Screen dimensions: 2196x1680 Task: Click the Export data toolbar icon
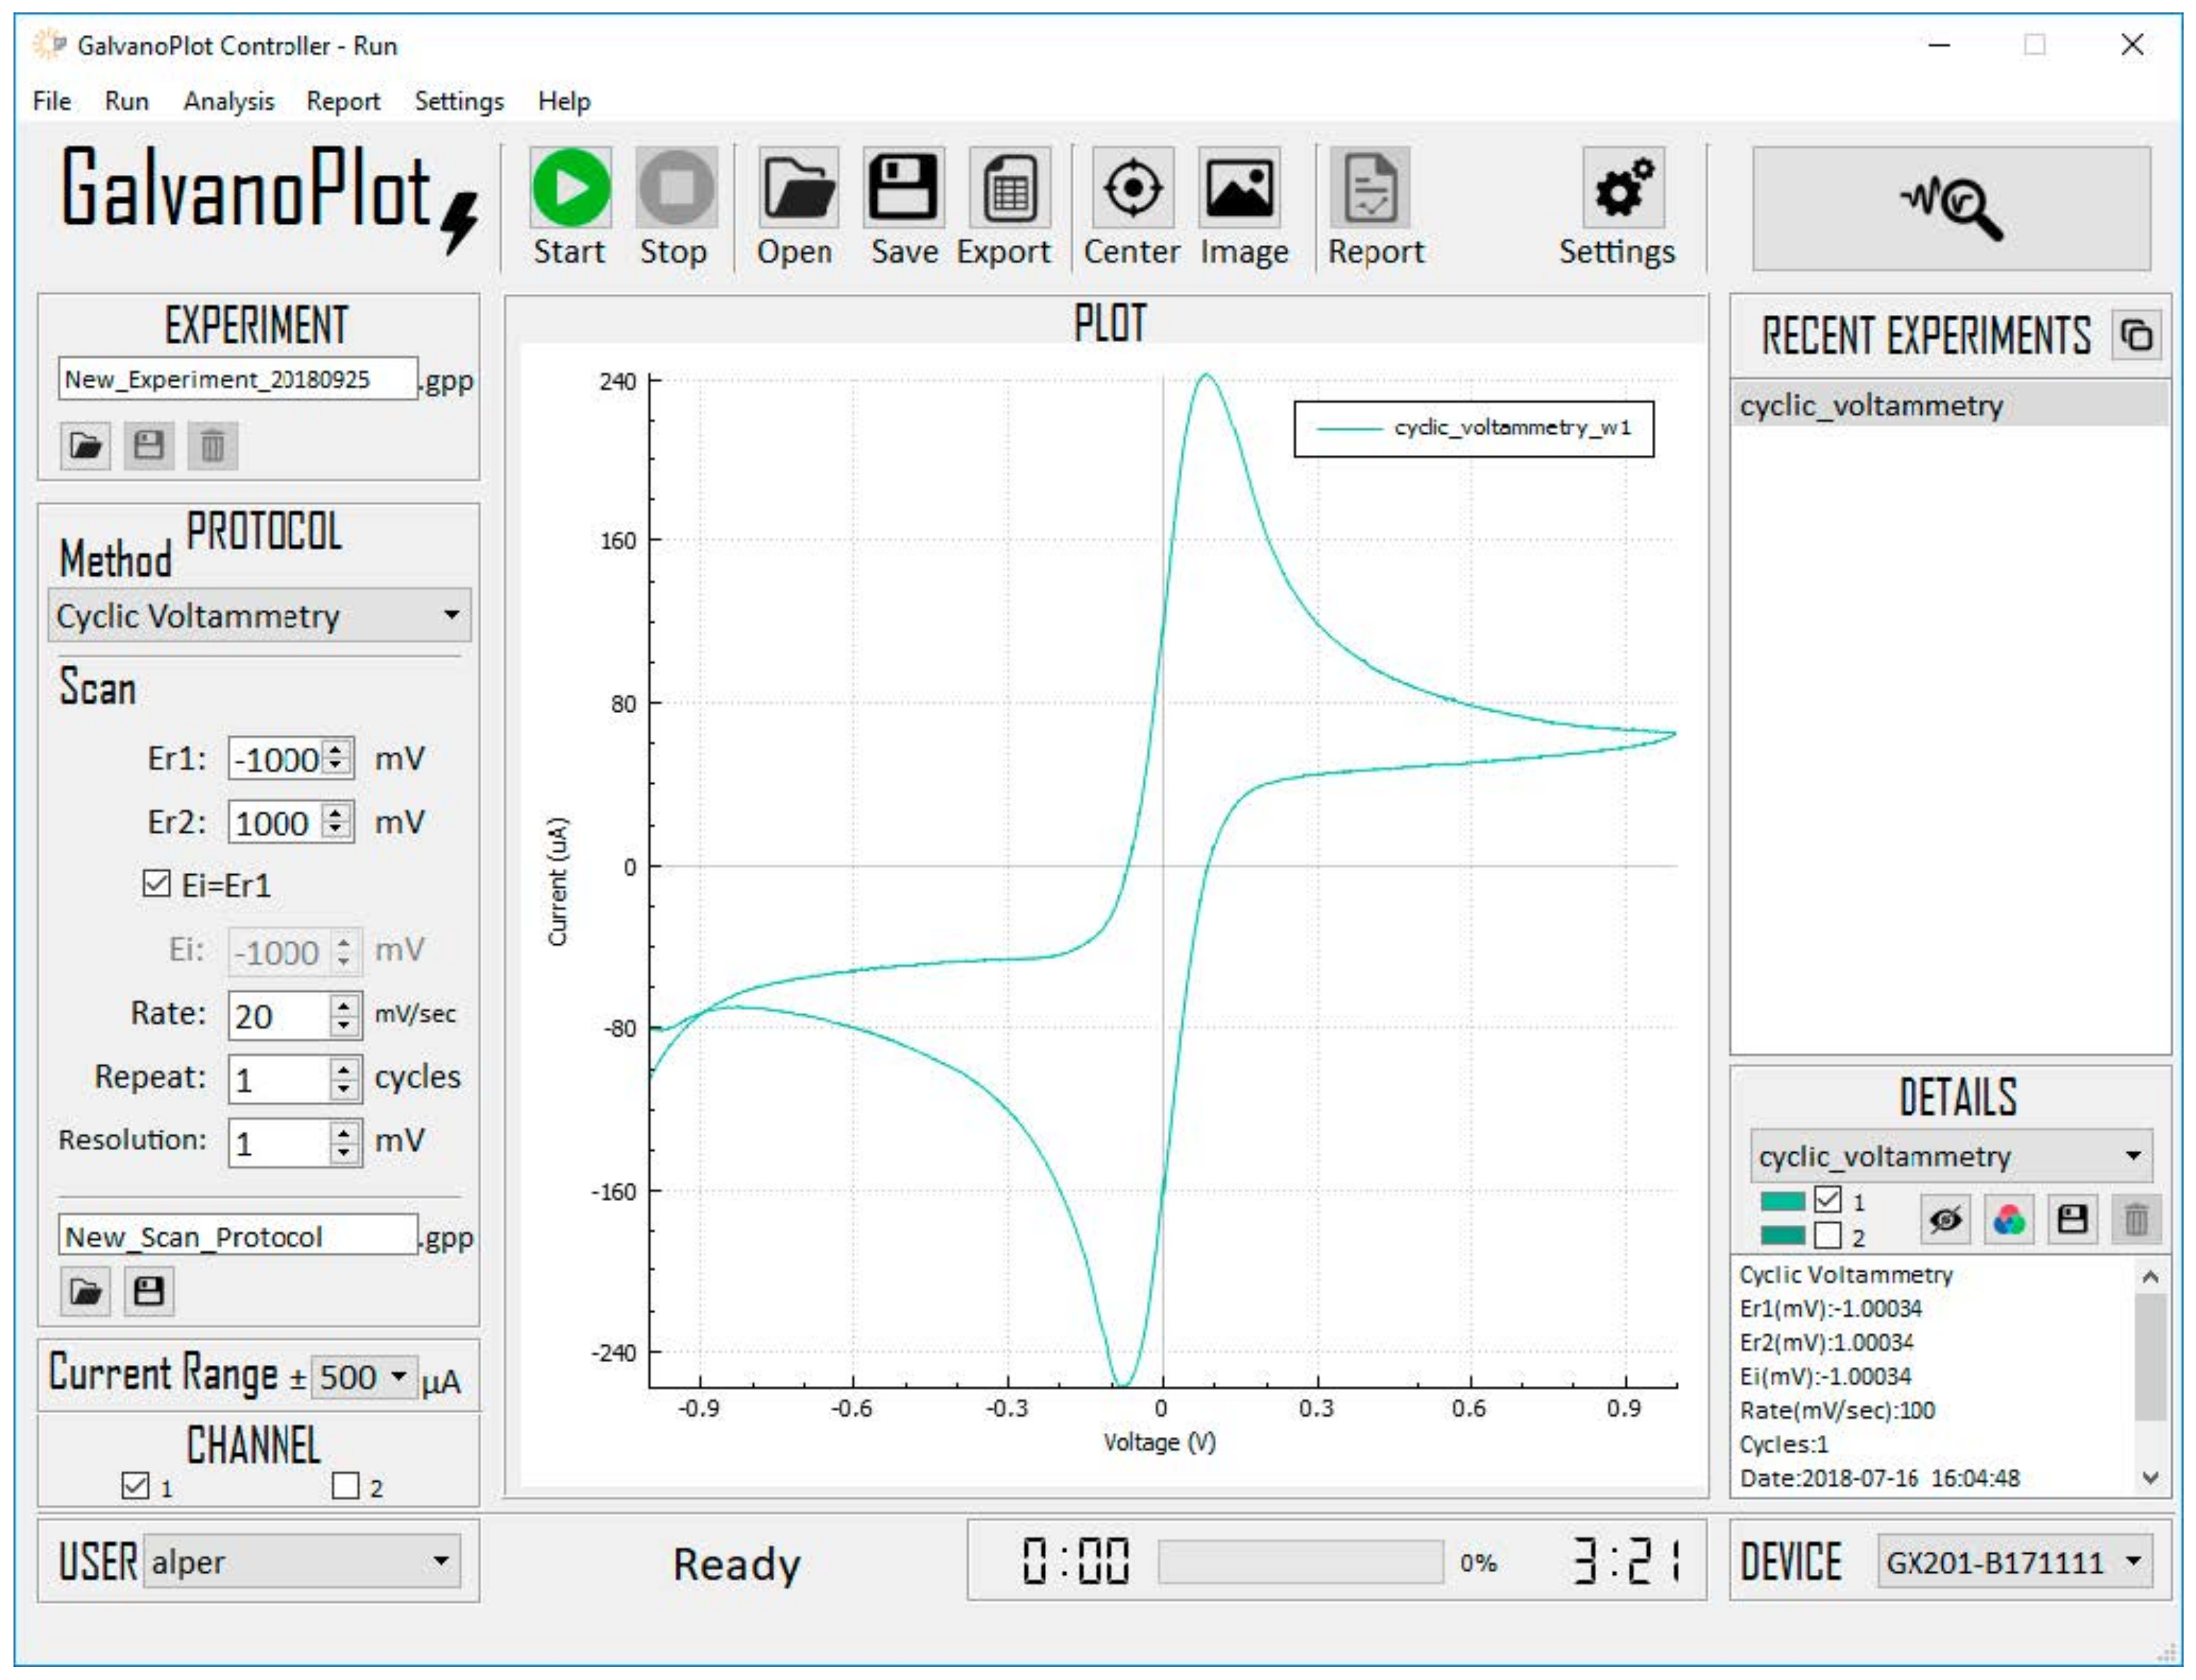(1009, 188)
